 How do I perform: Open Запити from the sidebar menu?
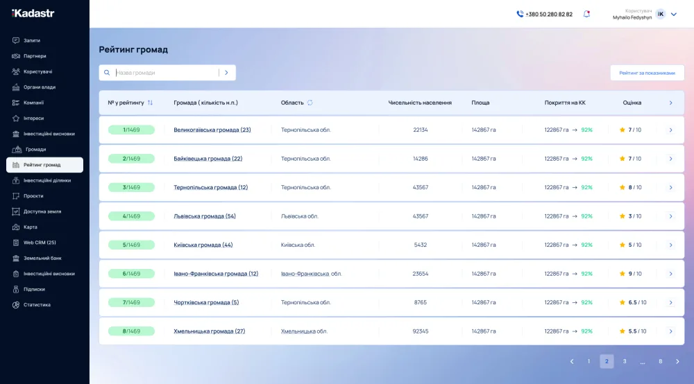[x=32, y=40]
